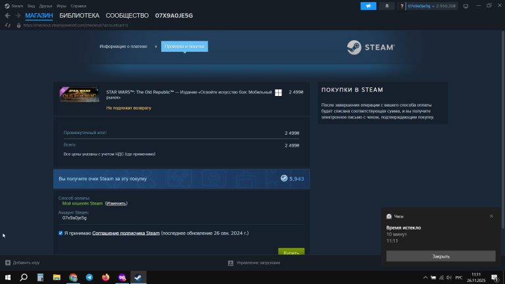Switch to the БИБЛИОТЕКА tab
505x284 pixels.
[79, 16]
